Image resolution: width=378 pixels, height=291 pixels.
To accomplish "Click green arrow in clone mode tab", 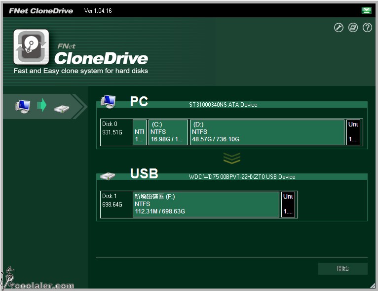I will pyautogui.click(x=42, y=105).
